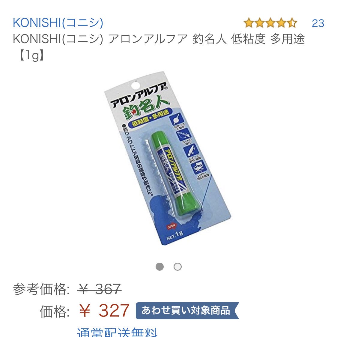Tap the 参考価格 label
The image size is (337, 337).
coord(41,289)
